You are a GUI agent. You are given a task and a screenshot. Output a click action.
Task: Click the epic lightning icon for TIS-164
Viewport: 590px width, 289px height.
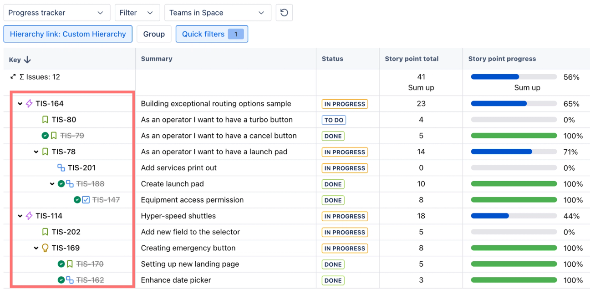coord(29,104)
